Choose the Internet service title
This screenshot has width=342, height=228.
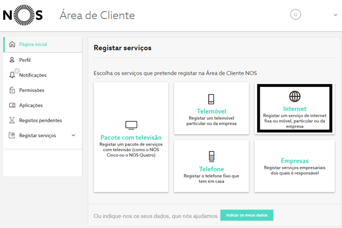[x=295, y=109]
